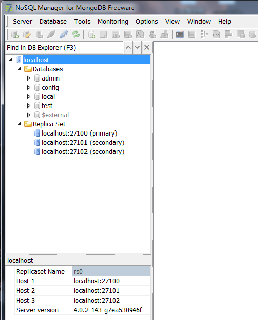
Task: Open the shell console toolbar icon
Action: click(x=180, y=34)
